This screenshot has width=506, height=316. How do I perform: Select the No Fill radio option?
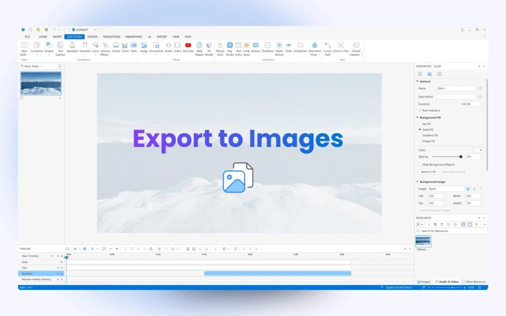[x=420, y=124]
